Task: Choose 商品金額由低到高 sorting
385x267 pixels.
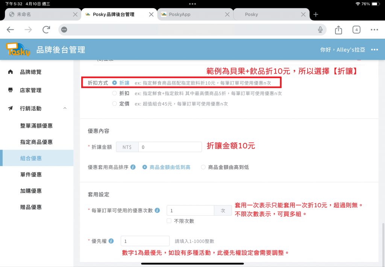Action: click(145, 167)
